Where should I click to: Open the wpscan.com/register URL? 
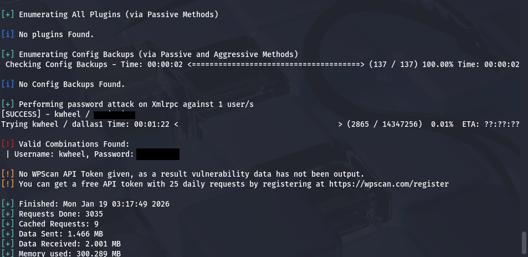(388, 184)
